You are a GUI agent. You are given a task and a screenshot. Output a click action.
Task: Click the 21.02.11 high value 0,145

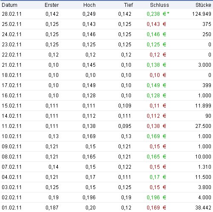pyautogui.click(x=89, y=65)
